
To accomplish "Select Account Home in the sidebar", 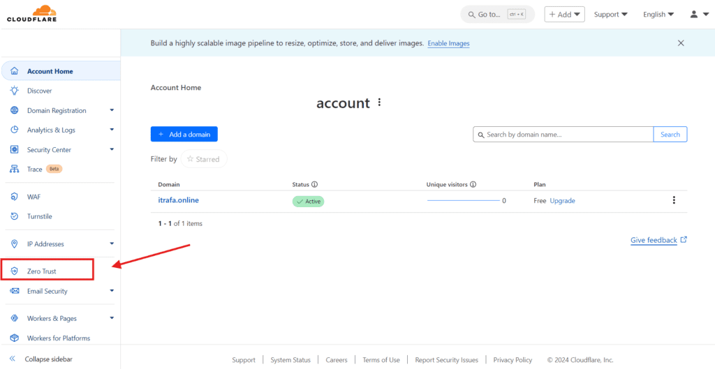I will click(61, 71).
